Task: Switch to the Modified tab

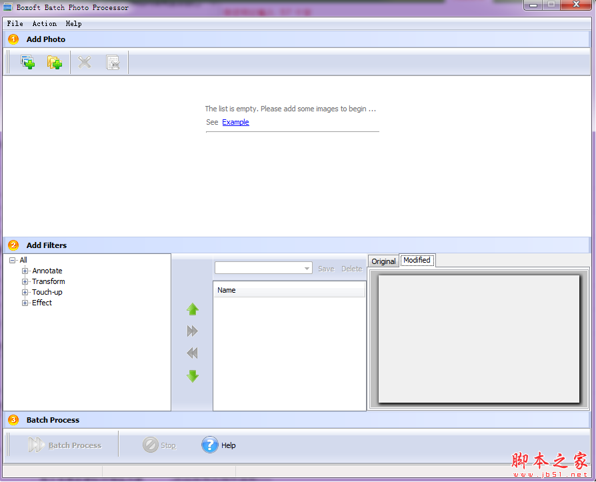Action: (417, 260)
